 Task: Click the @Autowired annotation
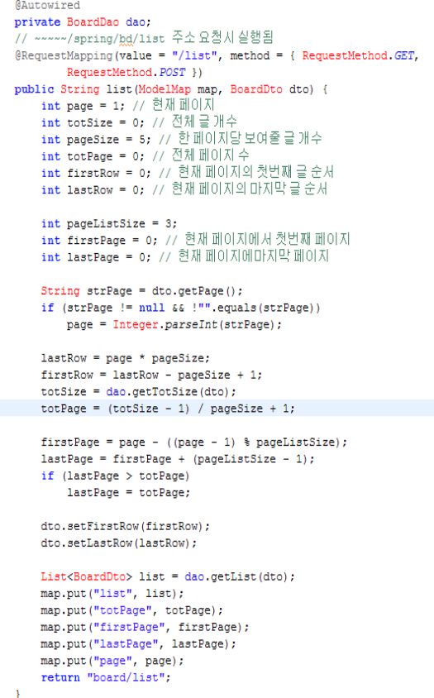tap(48, 5)
